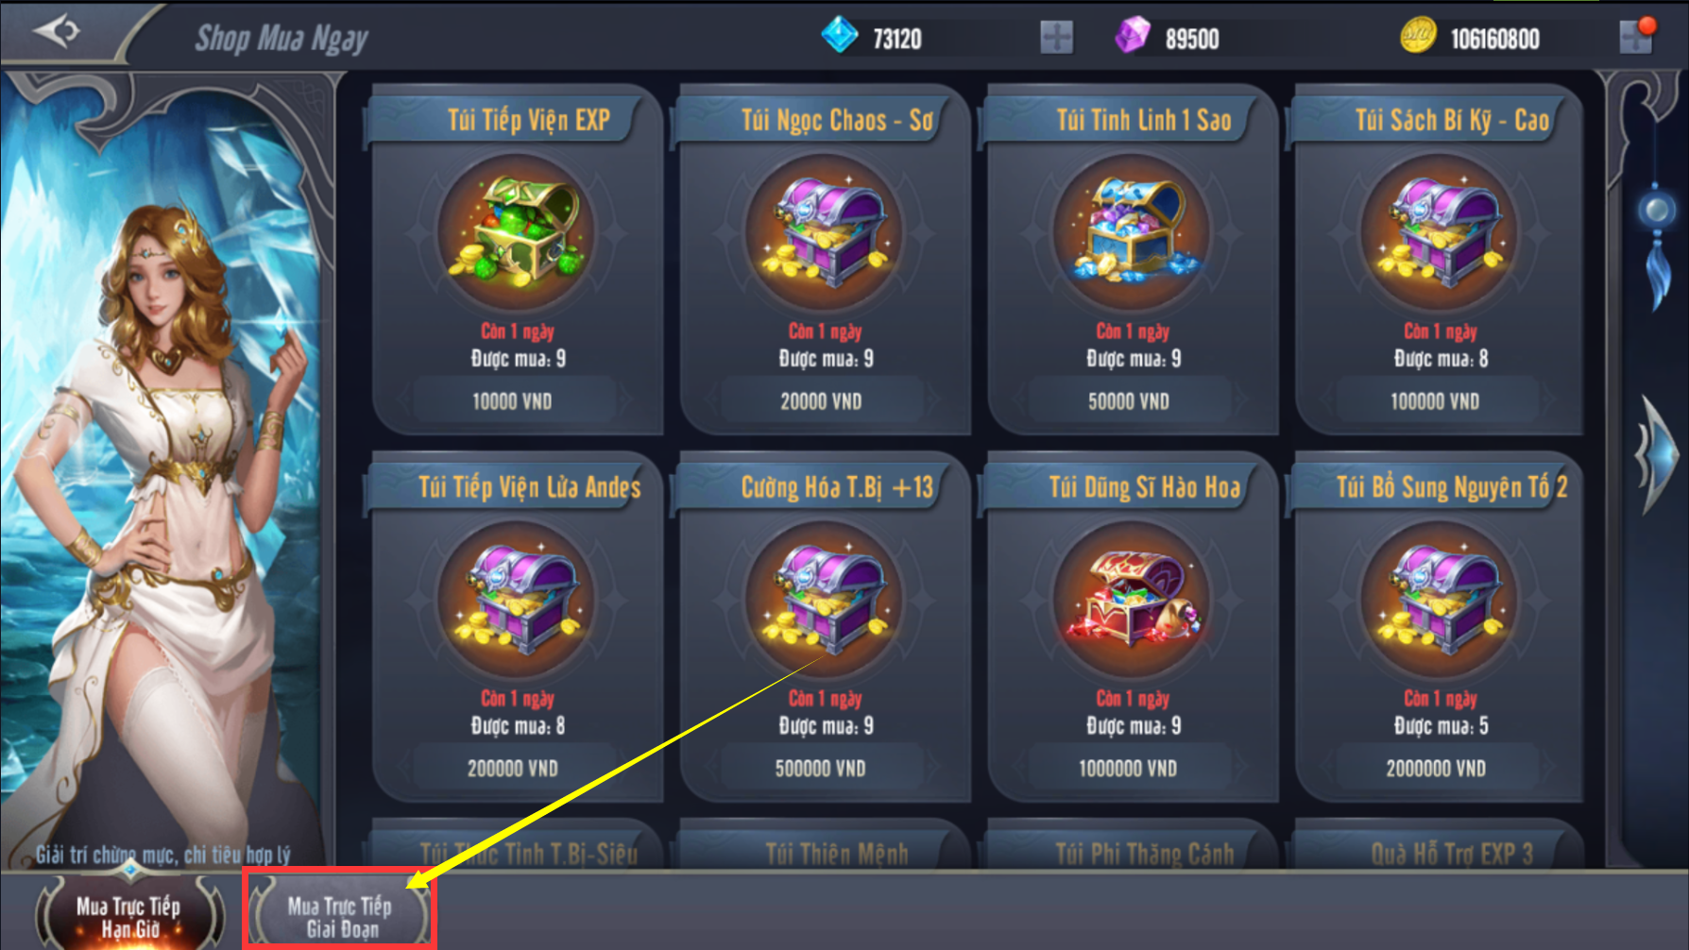Click the 2000000 VND price button
This screenshot has height=950, width=1689.
tap(1436, 769)
